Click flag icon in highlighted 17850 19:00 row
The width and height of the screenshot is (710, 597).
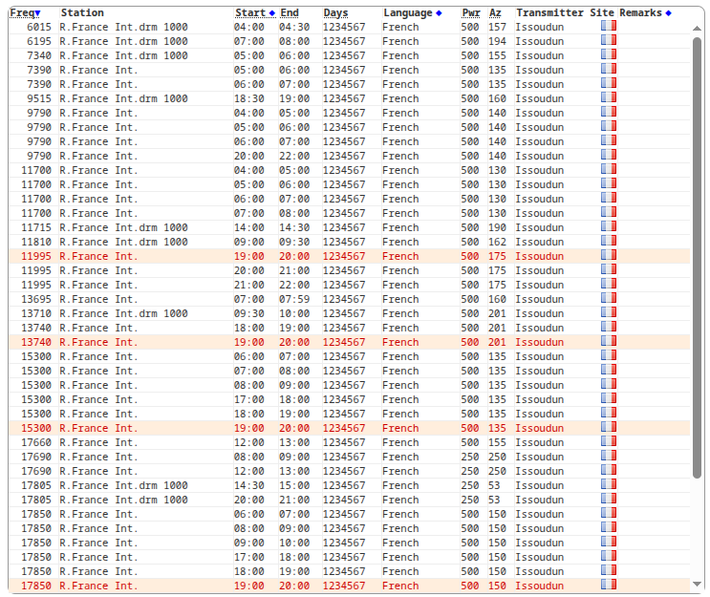(609, 585)
